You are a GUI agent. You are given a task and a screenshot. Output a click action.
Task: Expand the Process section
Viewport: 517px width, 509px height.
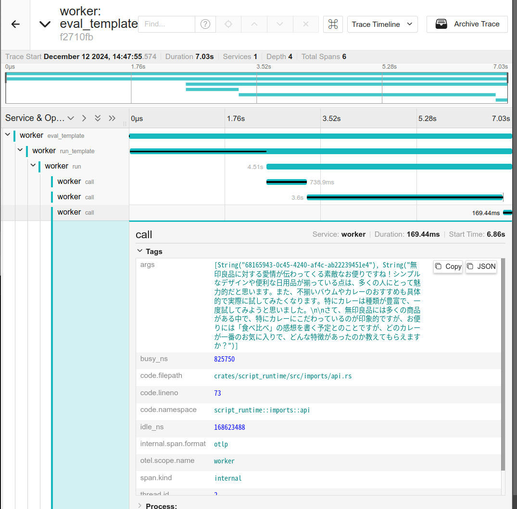140,506
